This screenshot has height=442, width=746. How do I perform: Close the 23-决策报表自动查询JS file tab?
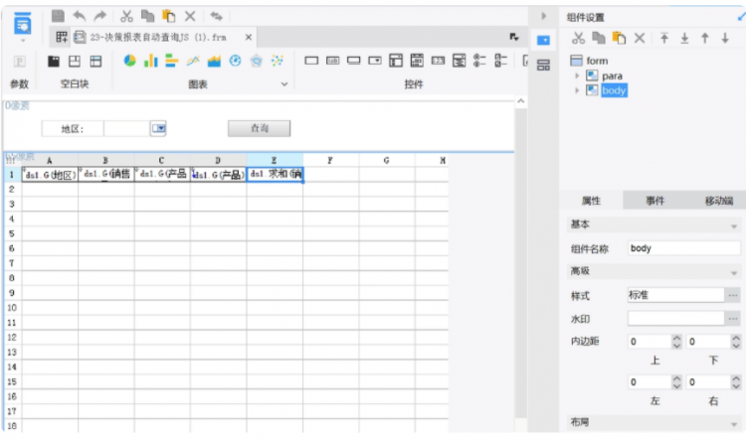click(x=249, y=37)
